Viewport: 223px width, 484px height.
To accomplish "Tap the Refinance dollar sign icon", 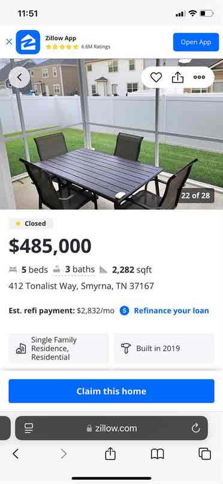I will [x=124, y=310].
